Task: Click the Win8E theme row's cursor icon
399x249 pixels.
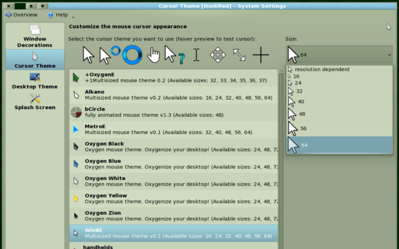Action: 76,233
